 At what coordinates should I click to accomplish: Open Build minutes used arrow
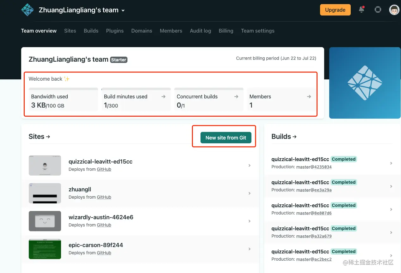(163, 96)
